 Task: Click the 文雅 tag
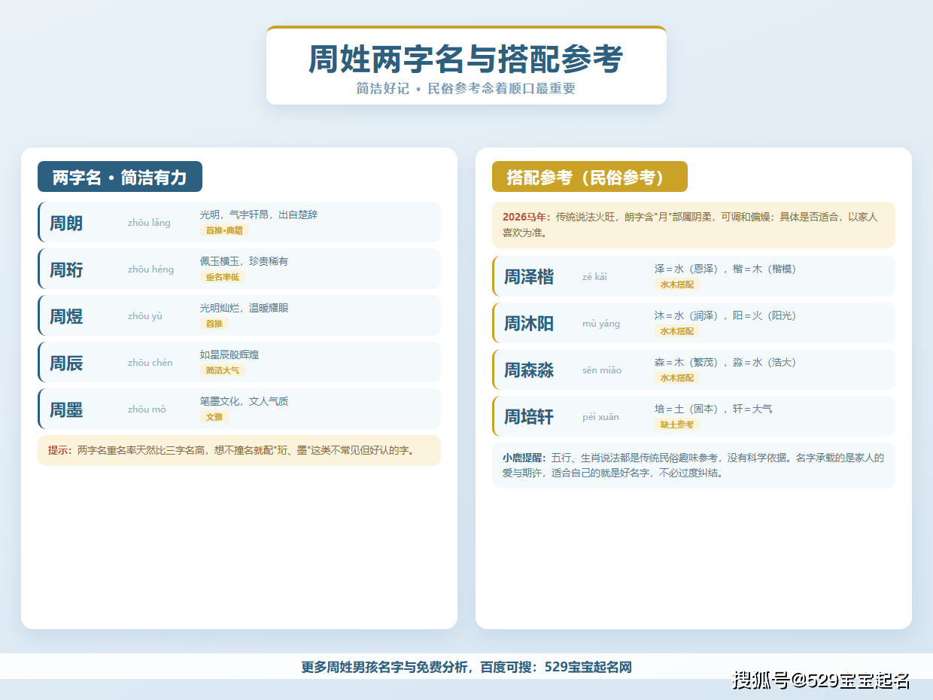(214, 417)
